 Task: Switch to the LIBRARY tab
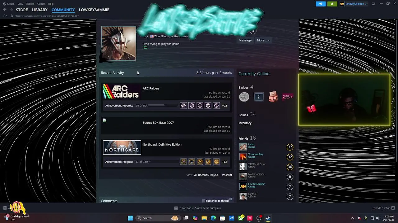tap(40, 10)
